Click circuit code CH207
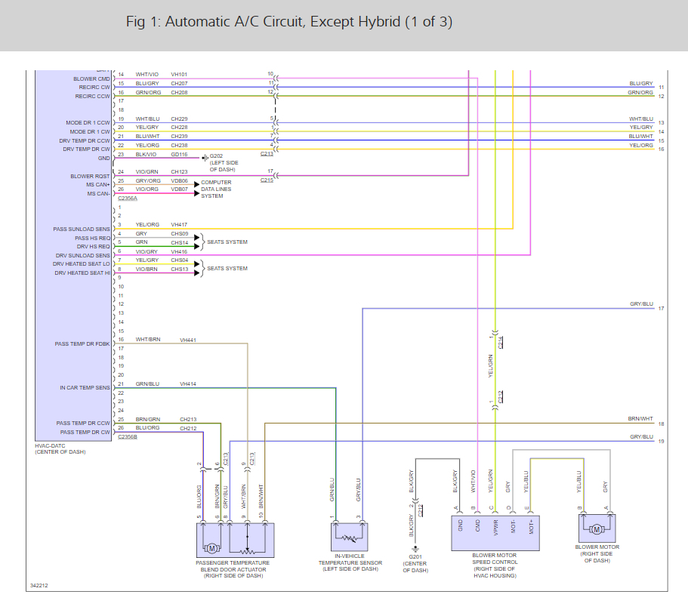The image size is (688, 610). (x=179, y=83)
